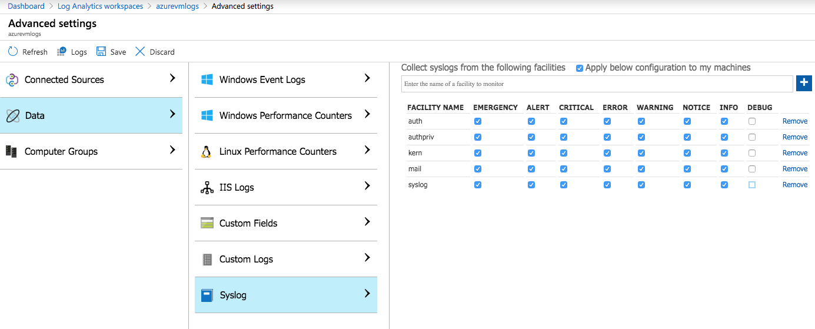Click the 'authpriv' facility name cell
The width and height of the screenshot is (815, 329).
pos(421,137)
